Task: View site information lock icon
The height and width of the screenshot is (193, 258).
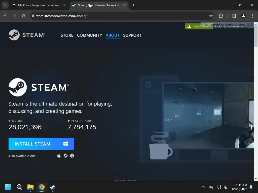Action: coord(33,16)
